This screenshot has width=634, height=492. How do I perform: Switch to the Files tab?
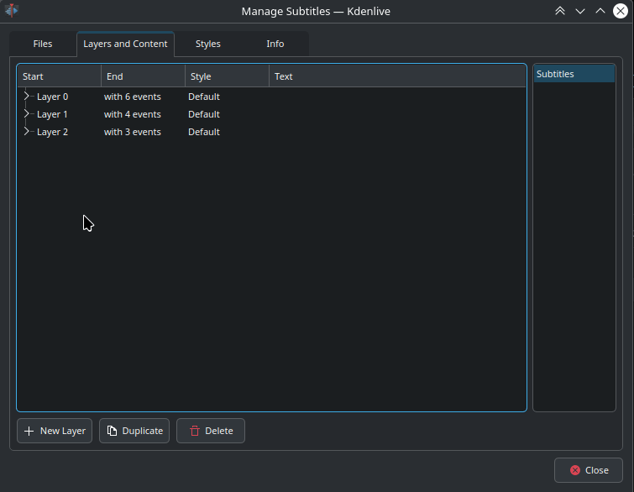coord(43,44)
